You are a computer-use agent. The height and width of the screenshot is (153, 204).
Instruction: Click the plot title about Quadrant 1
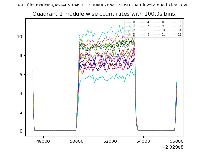105,14
